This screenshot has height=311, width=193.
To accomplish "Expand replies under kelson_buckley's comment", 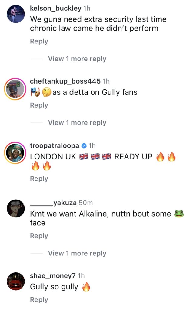I will click(77, 59).
